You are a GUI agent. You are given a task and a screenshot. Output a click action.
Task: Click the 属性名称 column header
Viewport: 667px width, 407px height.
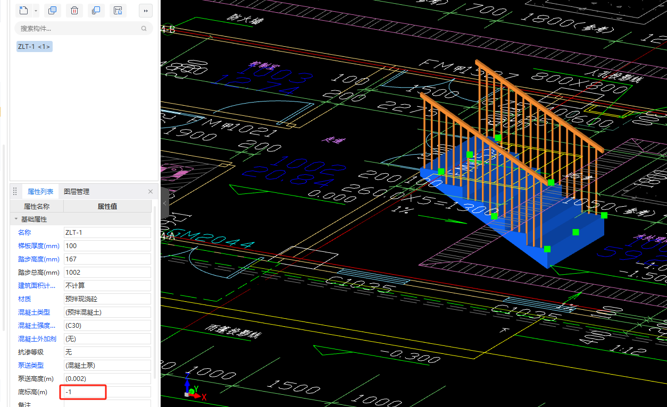point(37,206)
